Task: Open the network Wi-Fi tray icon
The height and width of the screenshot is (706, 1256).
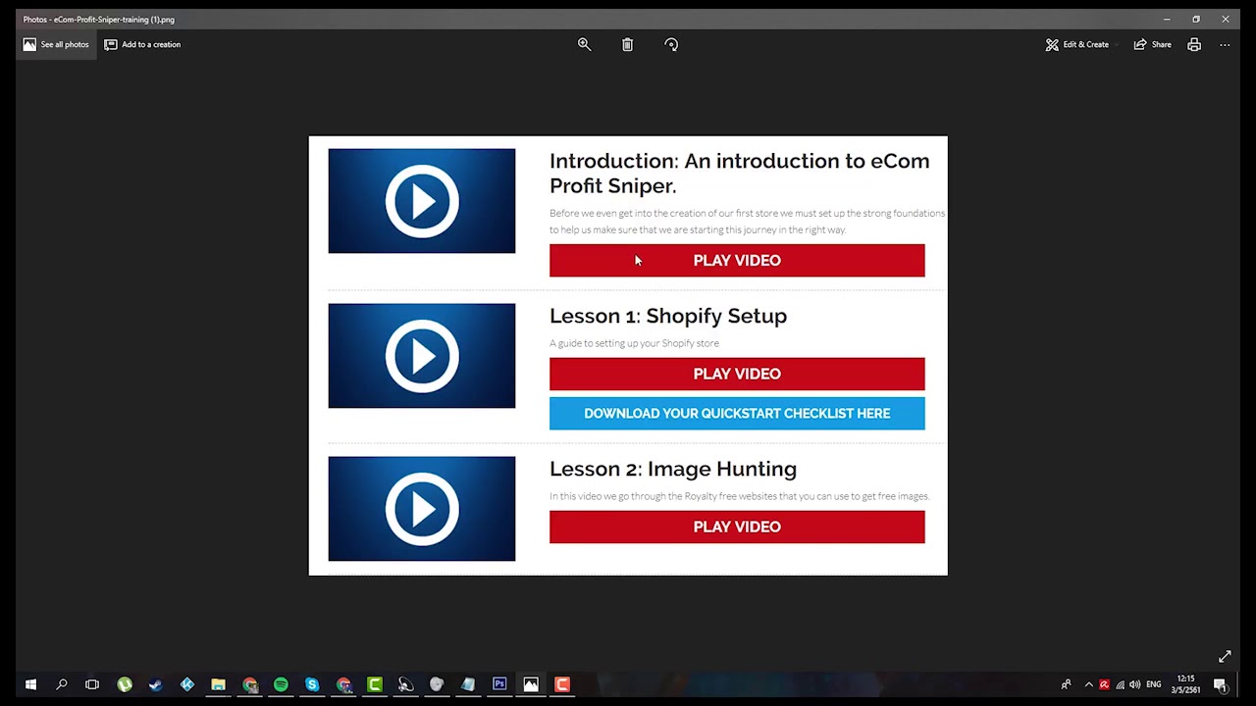Action: click(1120, 684)
